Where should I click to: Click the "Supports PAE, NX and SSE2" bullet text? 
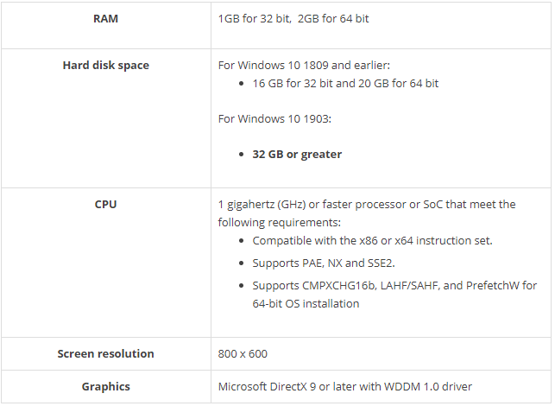pos(323,263)
